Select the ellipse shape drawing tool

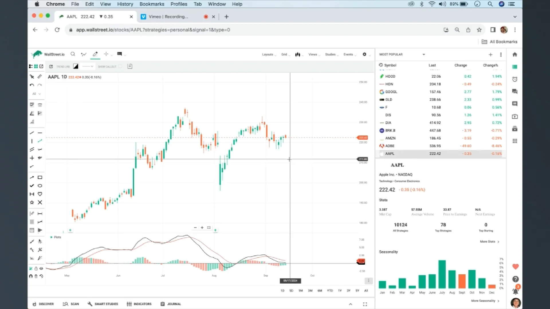click(x=40, y=186)
